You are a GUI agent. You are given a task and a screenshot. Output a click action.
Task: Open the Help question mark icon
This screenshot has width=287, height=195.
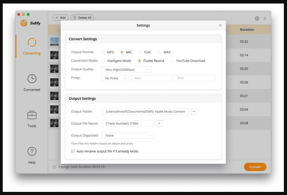pos(32,151)
